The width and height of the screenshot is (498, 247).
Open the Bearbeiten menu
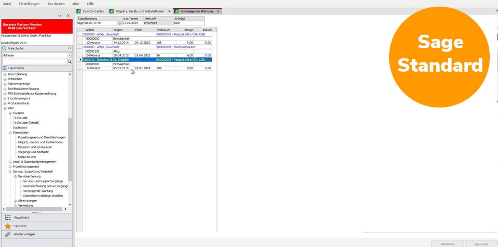point(56,4)
